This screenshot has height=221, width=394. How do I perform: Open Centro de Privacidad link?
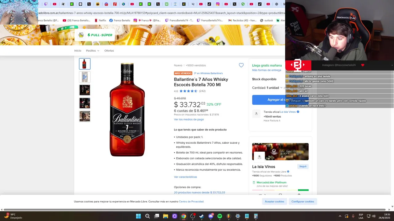[191, 202]
